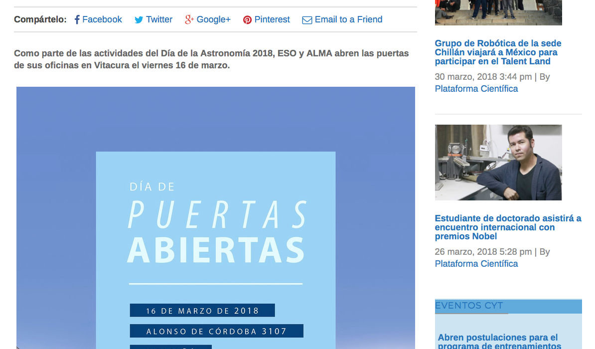Click the '16 de marzo de 2018' banner on poster

click(202, 310)
